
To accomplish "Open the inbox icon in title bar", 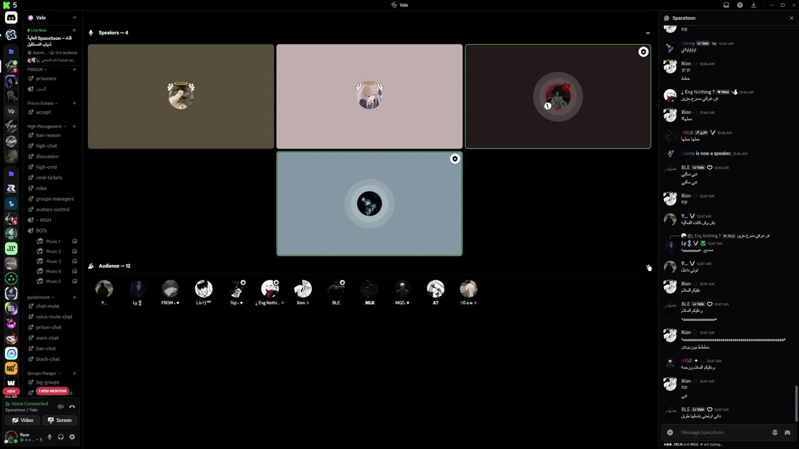I will [x=726, y=5].
